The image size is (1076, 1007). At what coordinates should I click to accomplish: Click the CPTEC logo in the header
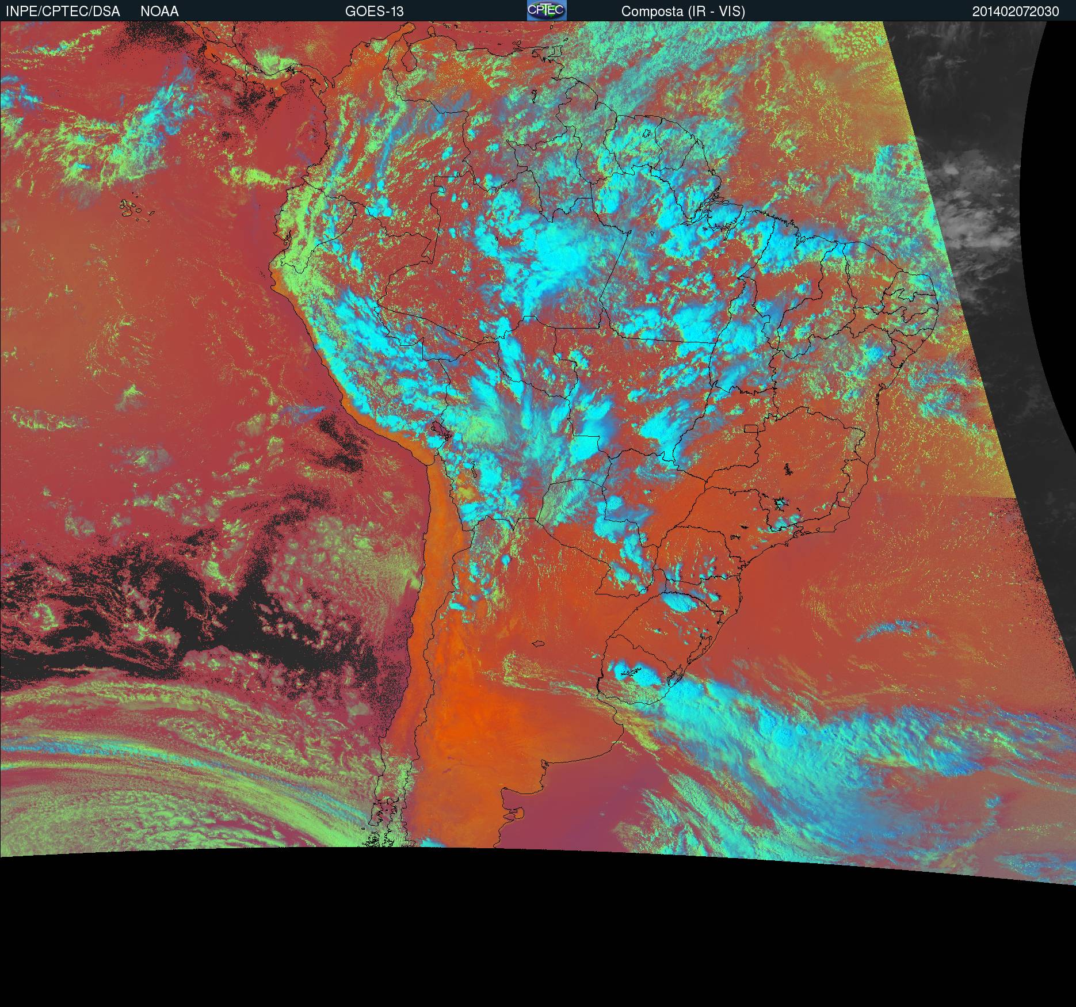click(x=547, y=10)
